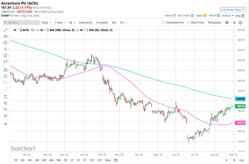
Task: Enable the Extended Hrs checkbox
Action: tap(164, 23)
